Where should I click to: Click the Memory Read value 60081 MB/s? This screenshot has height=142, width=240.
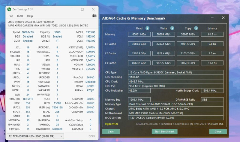tap(139, 34)
